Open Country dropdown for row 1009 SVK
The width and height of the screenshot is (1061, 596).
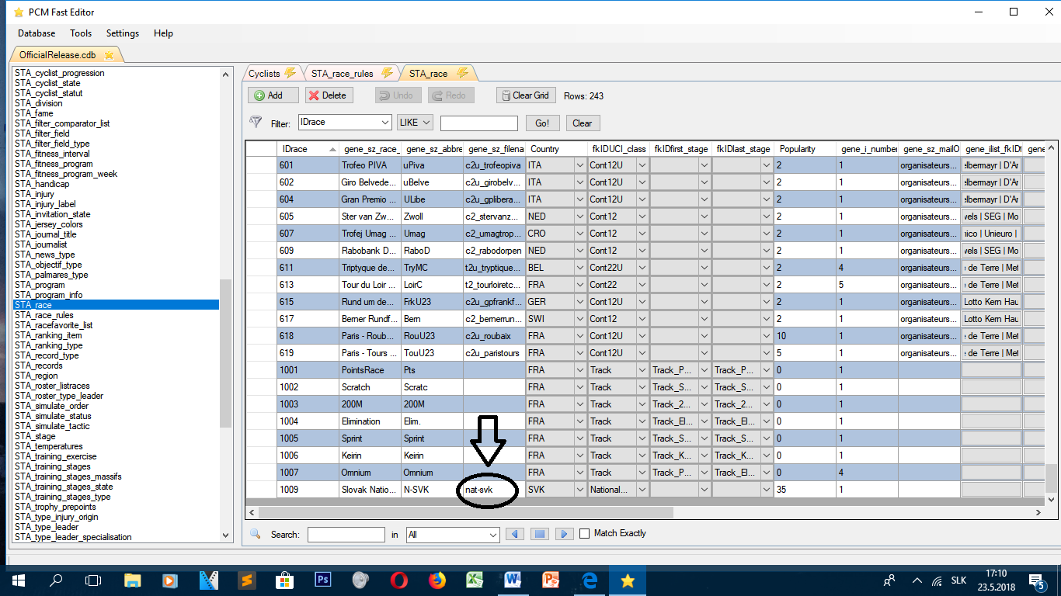tap(579, 490)
